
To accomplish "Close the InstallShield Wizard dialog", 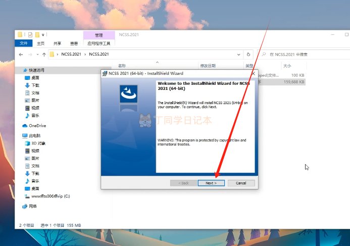I will (x=254, y=73).
